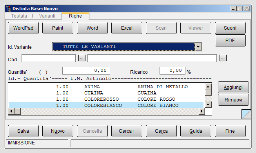
Task: Click the horizontal scrollbar thumb
Action: (x=18, y=111)
